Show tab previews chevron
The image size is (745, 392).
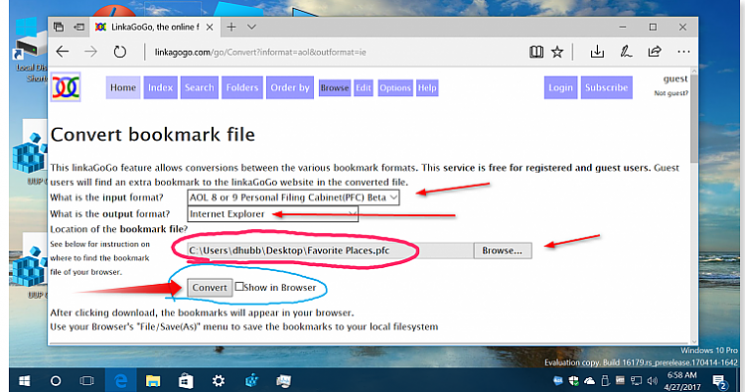pos(252,27)
